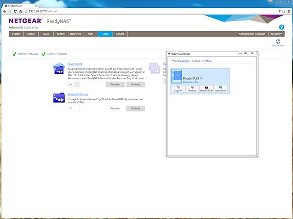Click the ReadyNAS Remote window title icon
This screenshot has width=293, height=219.
pos(169,54)
